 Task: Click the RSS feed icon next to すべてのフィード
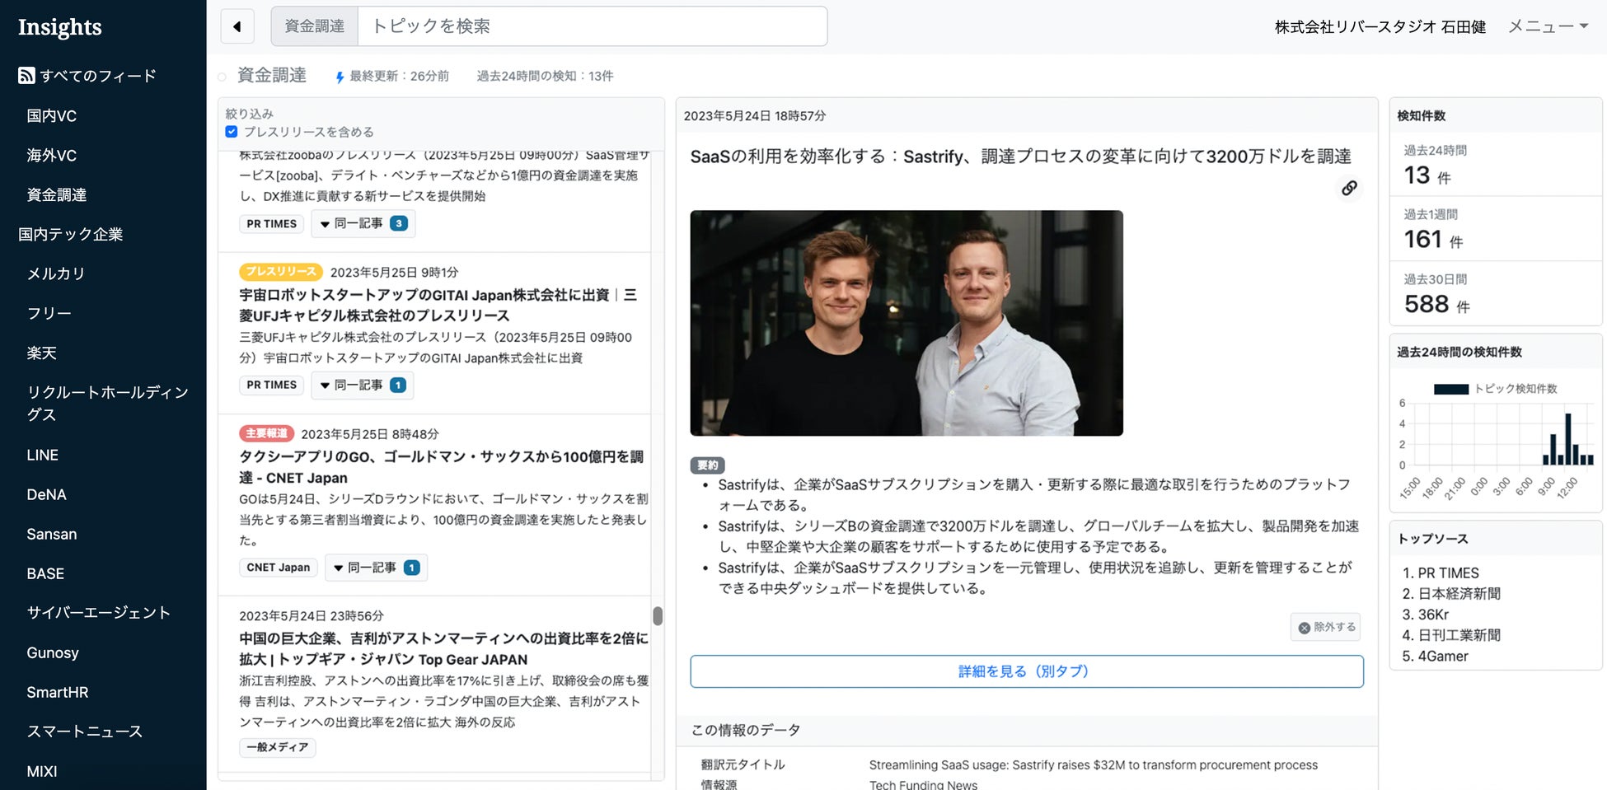26,76
